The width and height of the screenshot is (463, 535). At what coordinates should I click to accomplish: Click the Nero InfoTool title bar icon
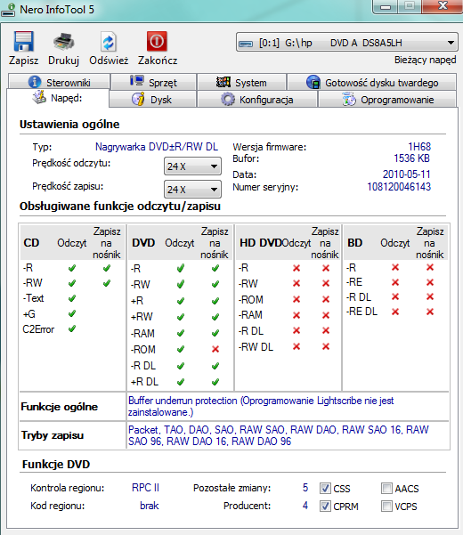point(8,10)
